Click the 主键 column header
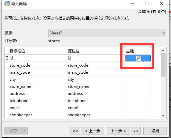Image resolution: width=171 pixels, height=138 pixels. (x=138, y=51)
